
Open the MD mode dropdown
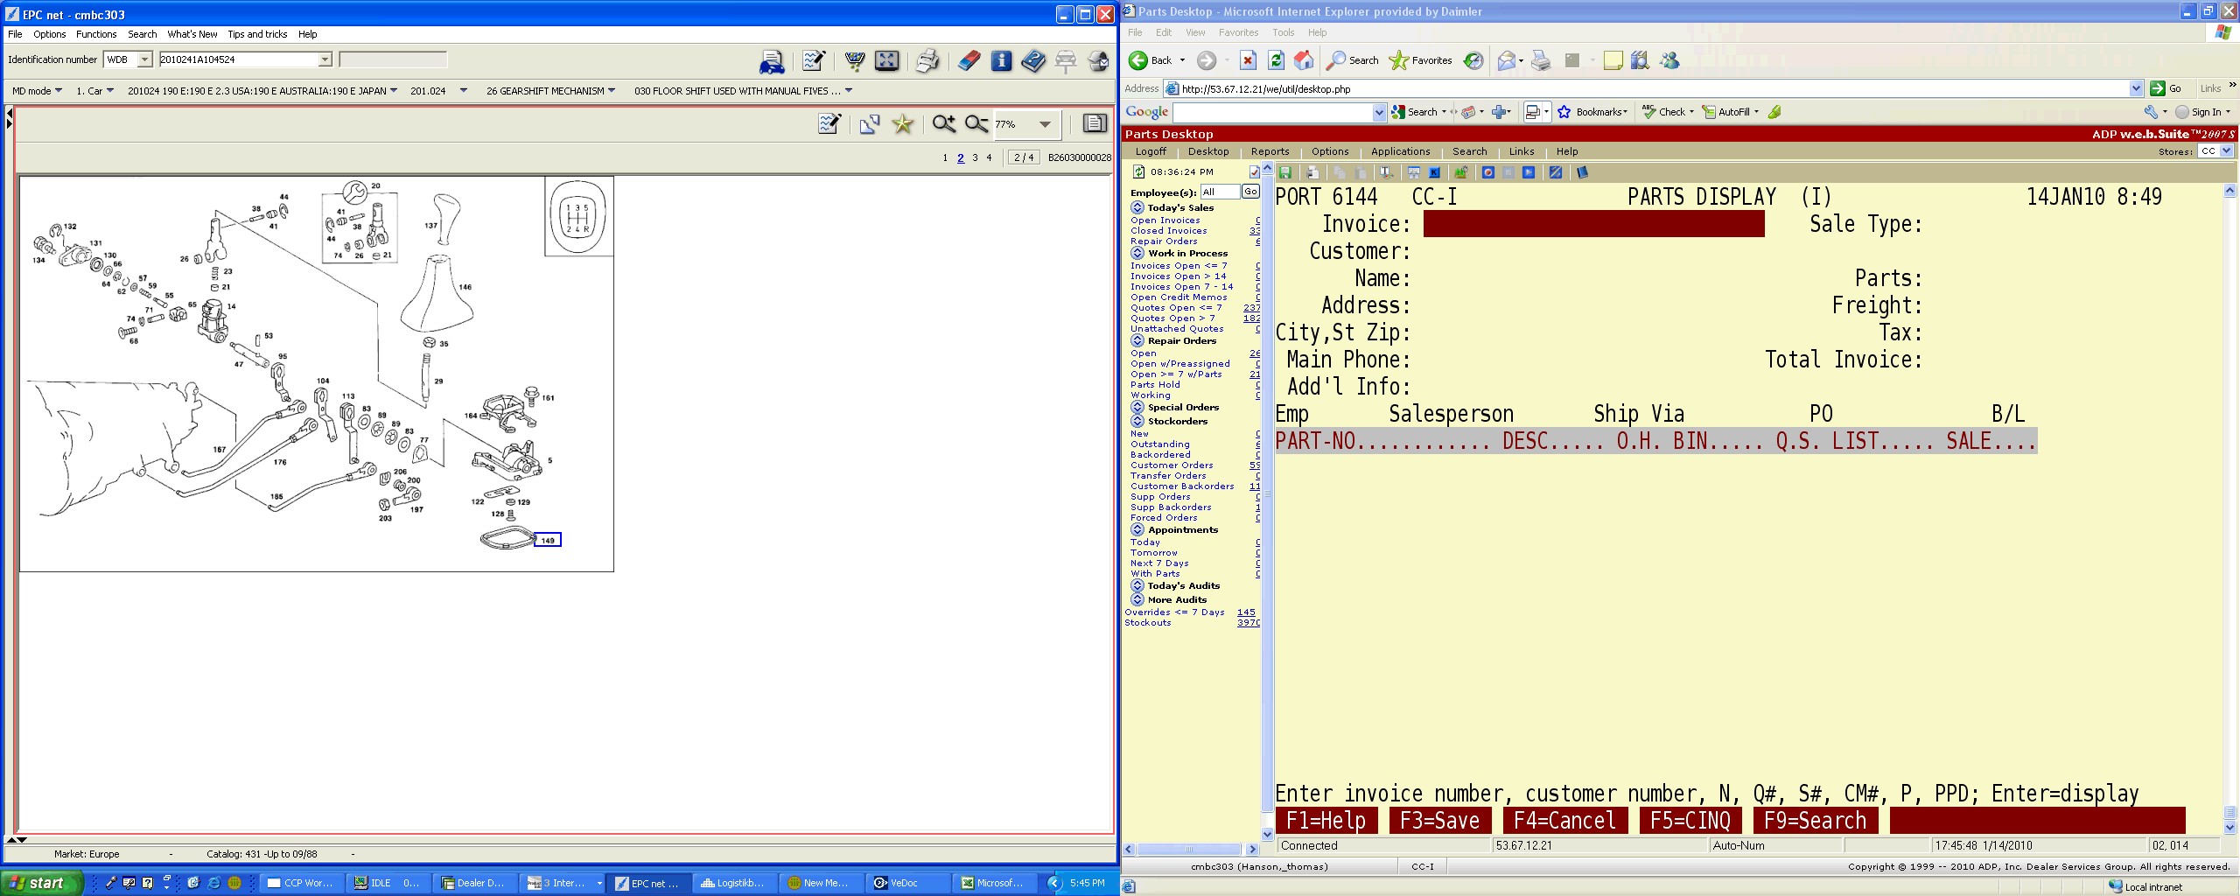(37, 91)
